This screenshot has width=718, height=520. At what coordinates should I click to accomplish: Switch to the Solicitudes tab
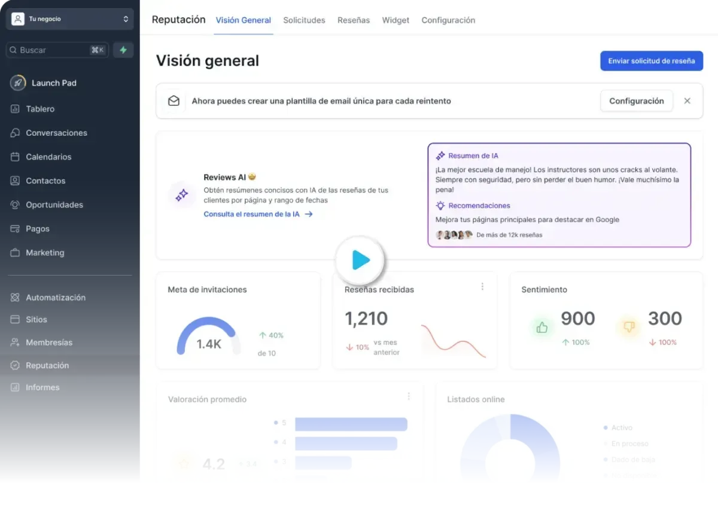tap(304, 20)
